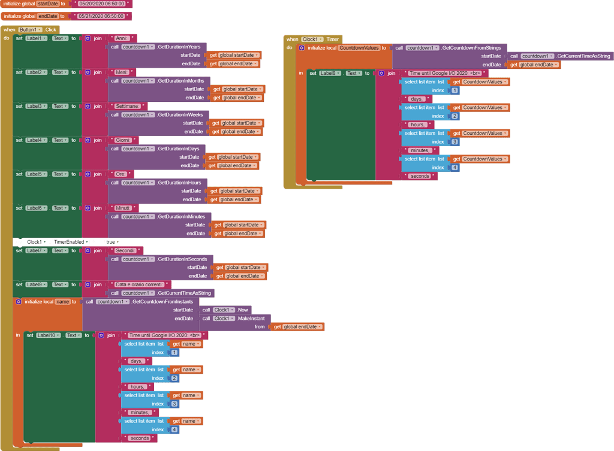
Task: Open gear on initialize local CountdownValues block
Action: pos(302,48)
